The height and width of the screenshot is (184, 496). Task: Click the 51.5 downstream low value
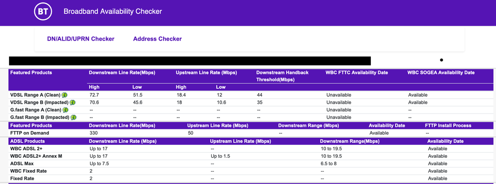pos(138,95)
